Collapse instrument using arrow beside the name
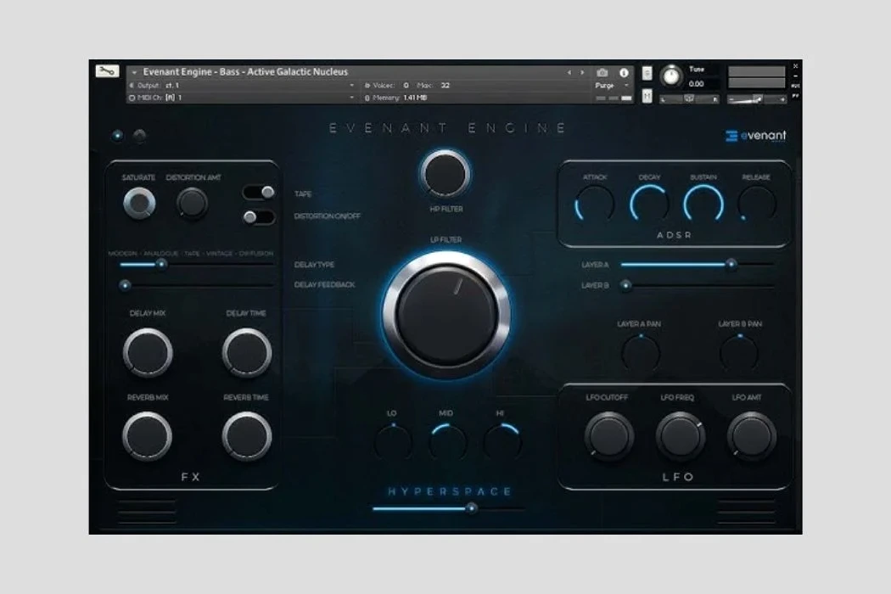 pos(134,73)
